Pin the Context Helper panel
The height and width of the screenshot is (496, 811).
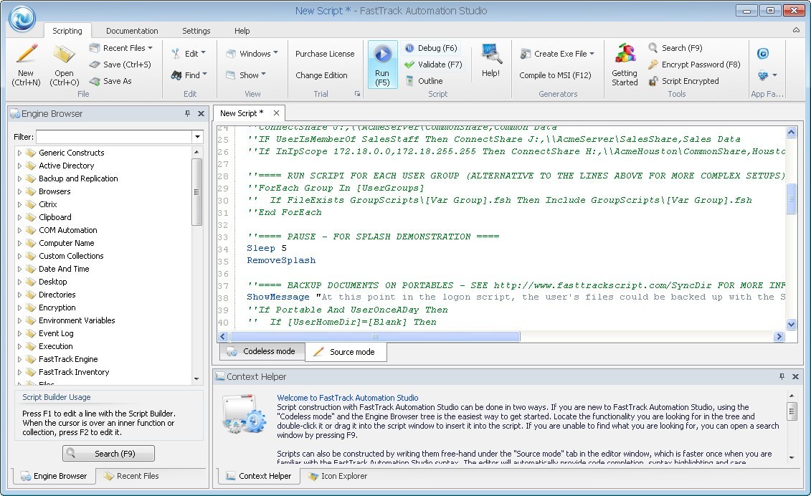(x=782, y=377)
